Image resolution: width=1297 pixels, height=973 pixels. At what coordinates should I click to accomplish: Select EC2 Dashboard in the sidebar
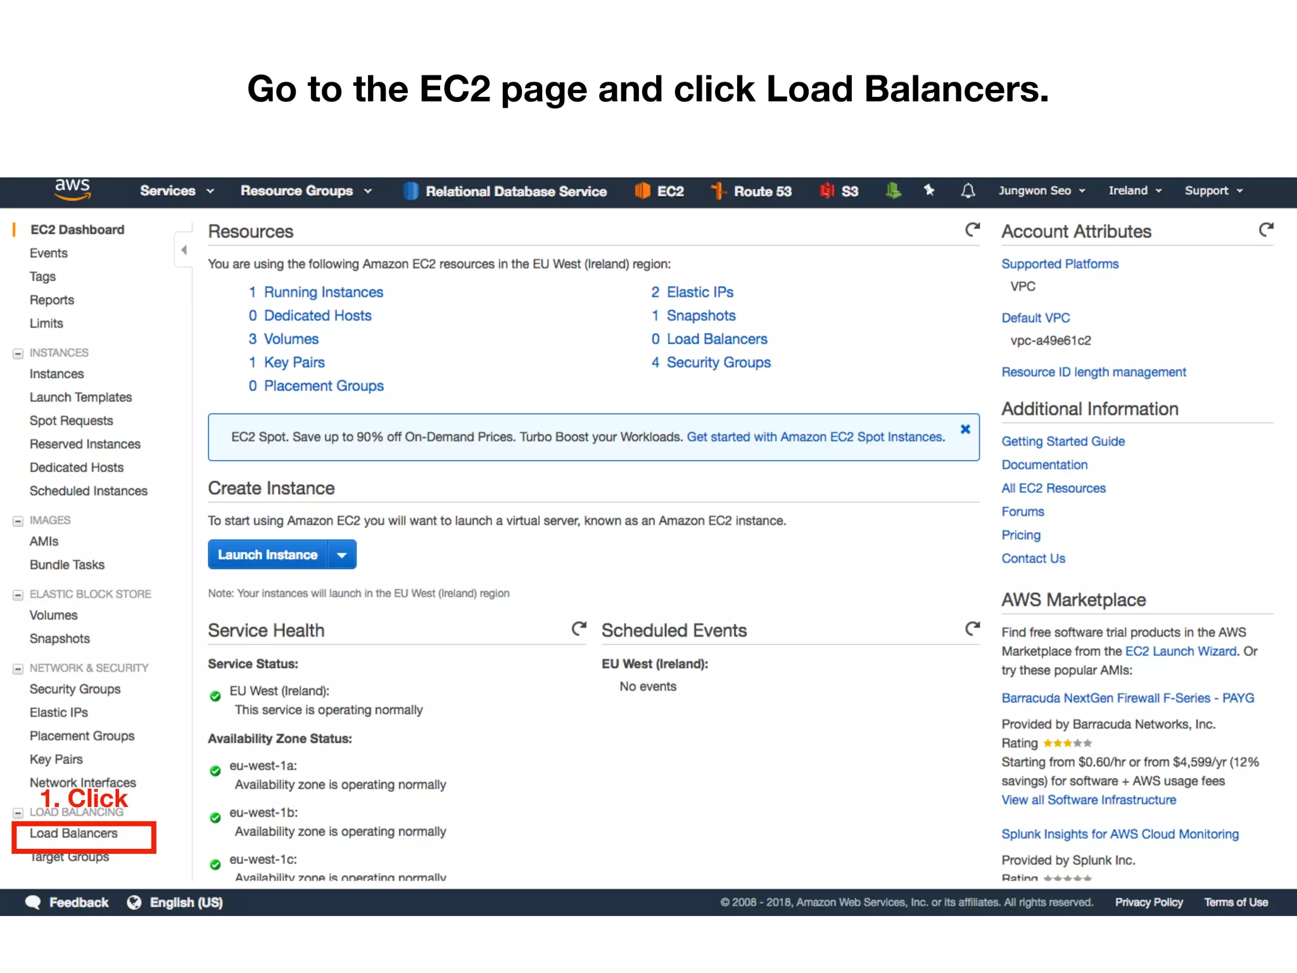[x=77, y=229]
